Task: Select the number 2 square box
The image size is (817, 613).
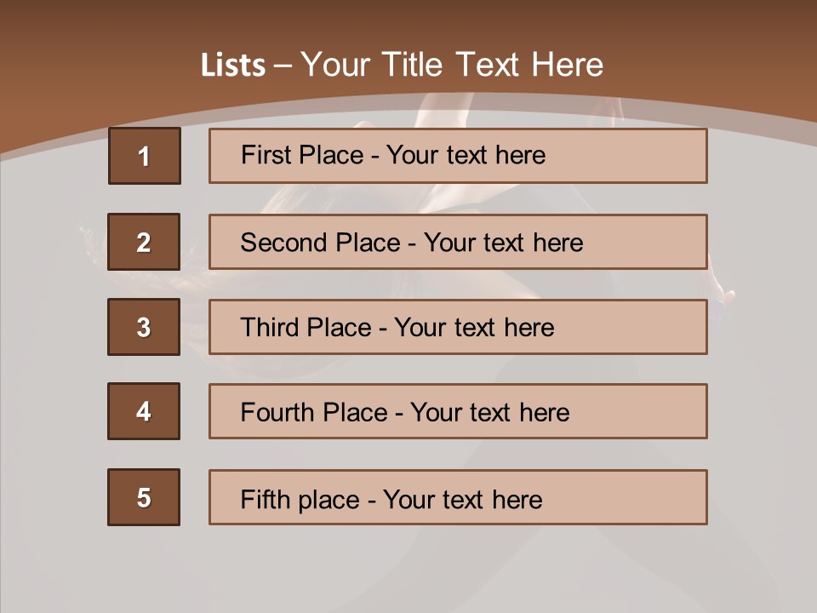Action: point(144,242)
